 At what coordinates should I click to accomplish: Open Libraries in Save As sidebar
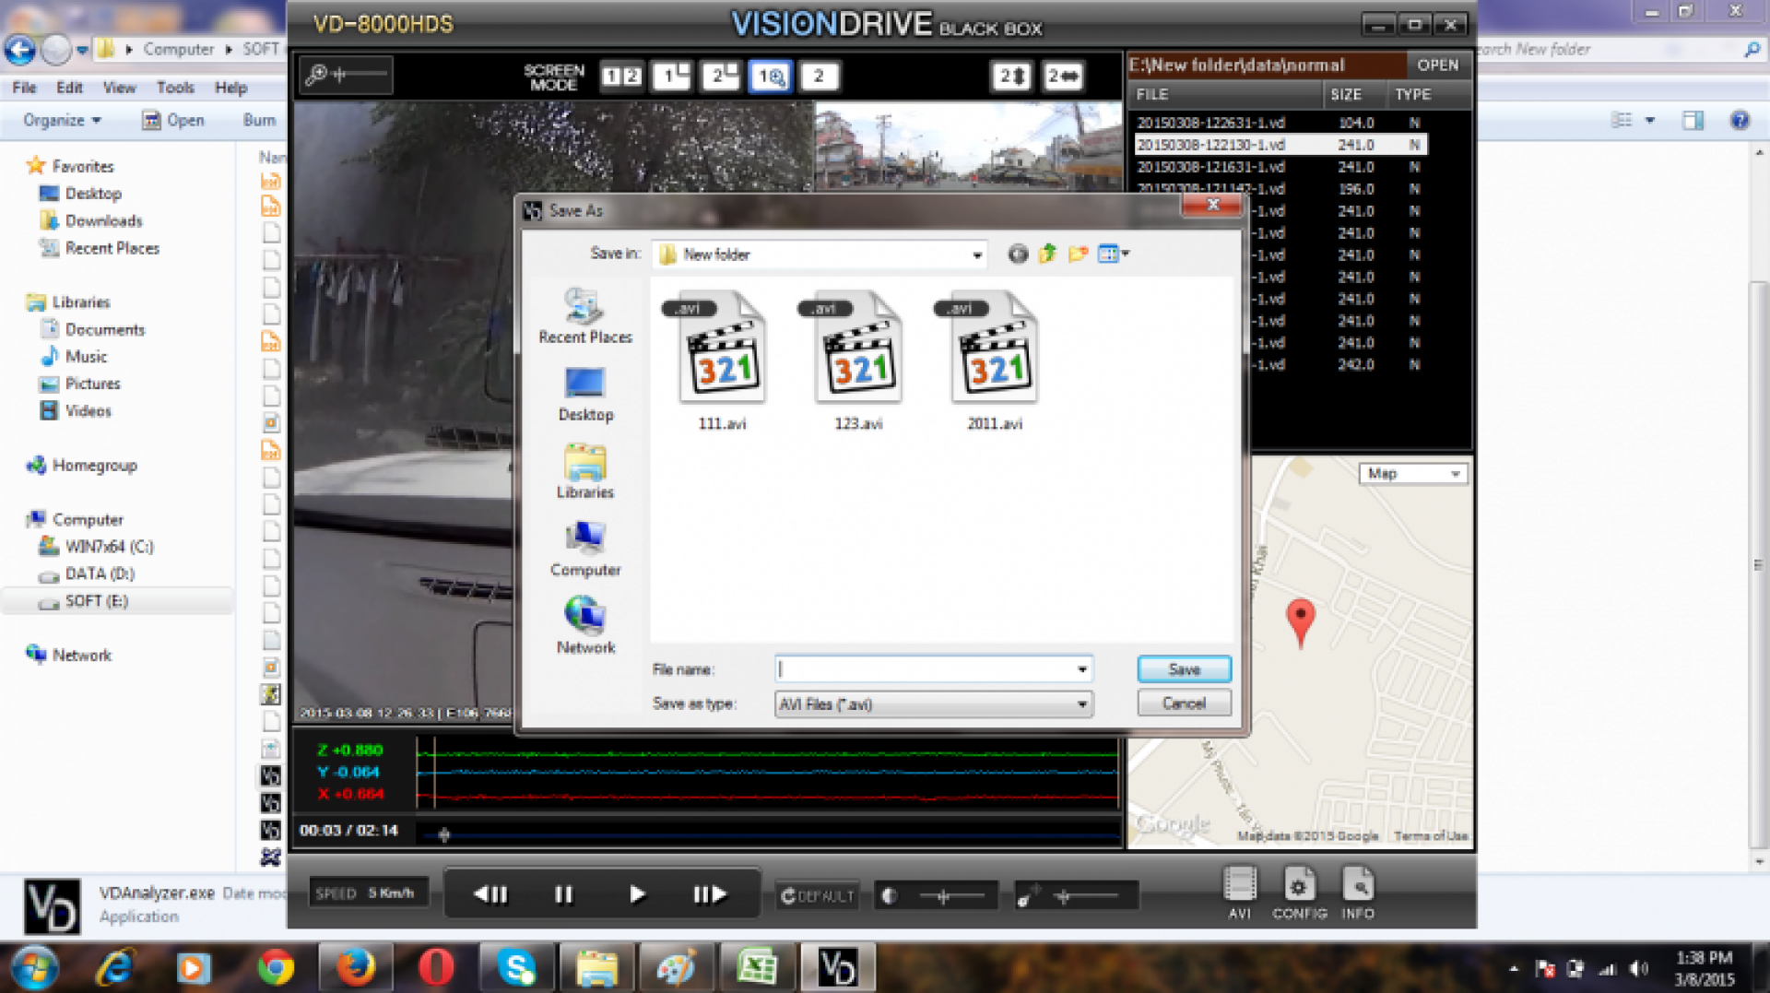585,471
